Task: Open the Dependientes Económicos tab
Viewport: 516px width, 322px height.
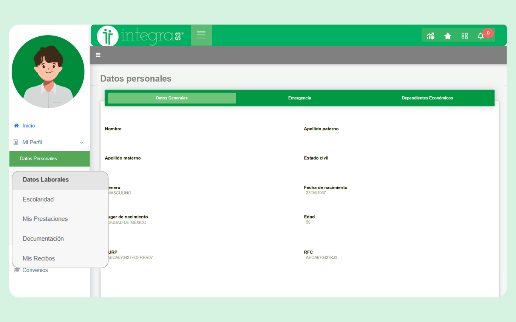Action: tap(427, 98)
